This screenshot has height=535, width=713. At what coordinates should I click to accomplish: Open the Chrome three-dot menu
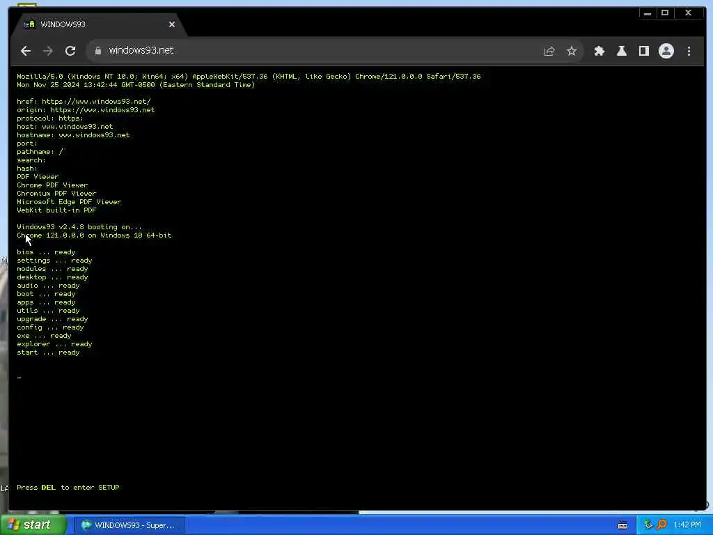689,51
